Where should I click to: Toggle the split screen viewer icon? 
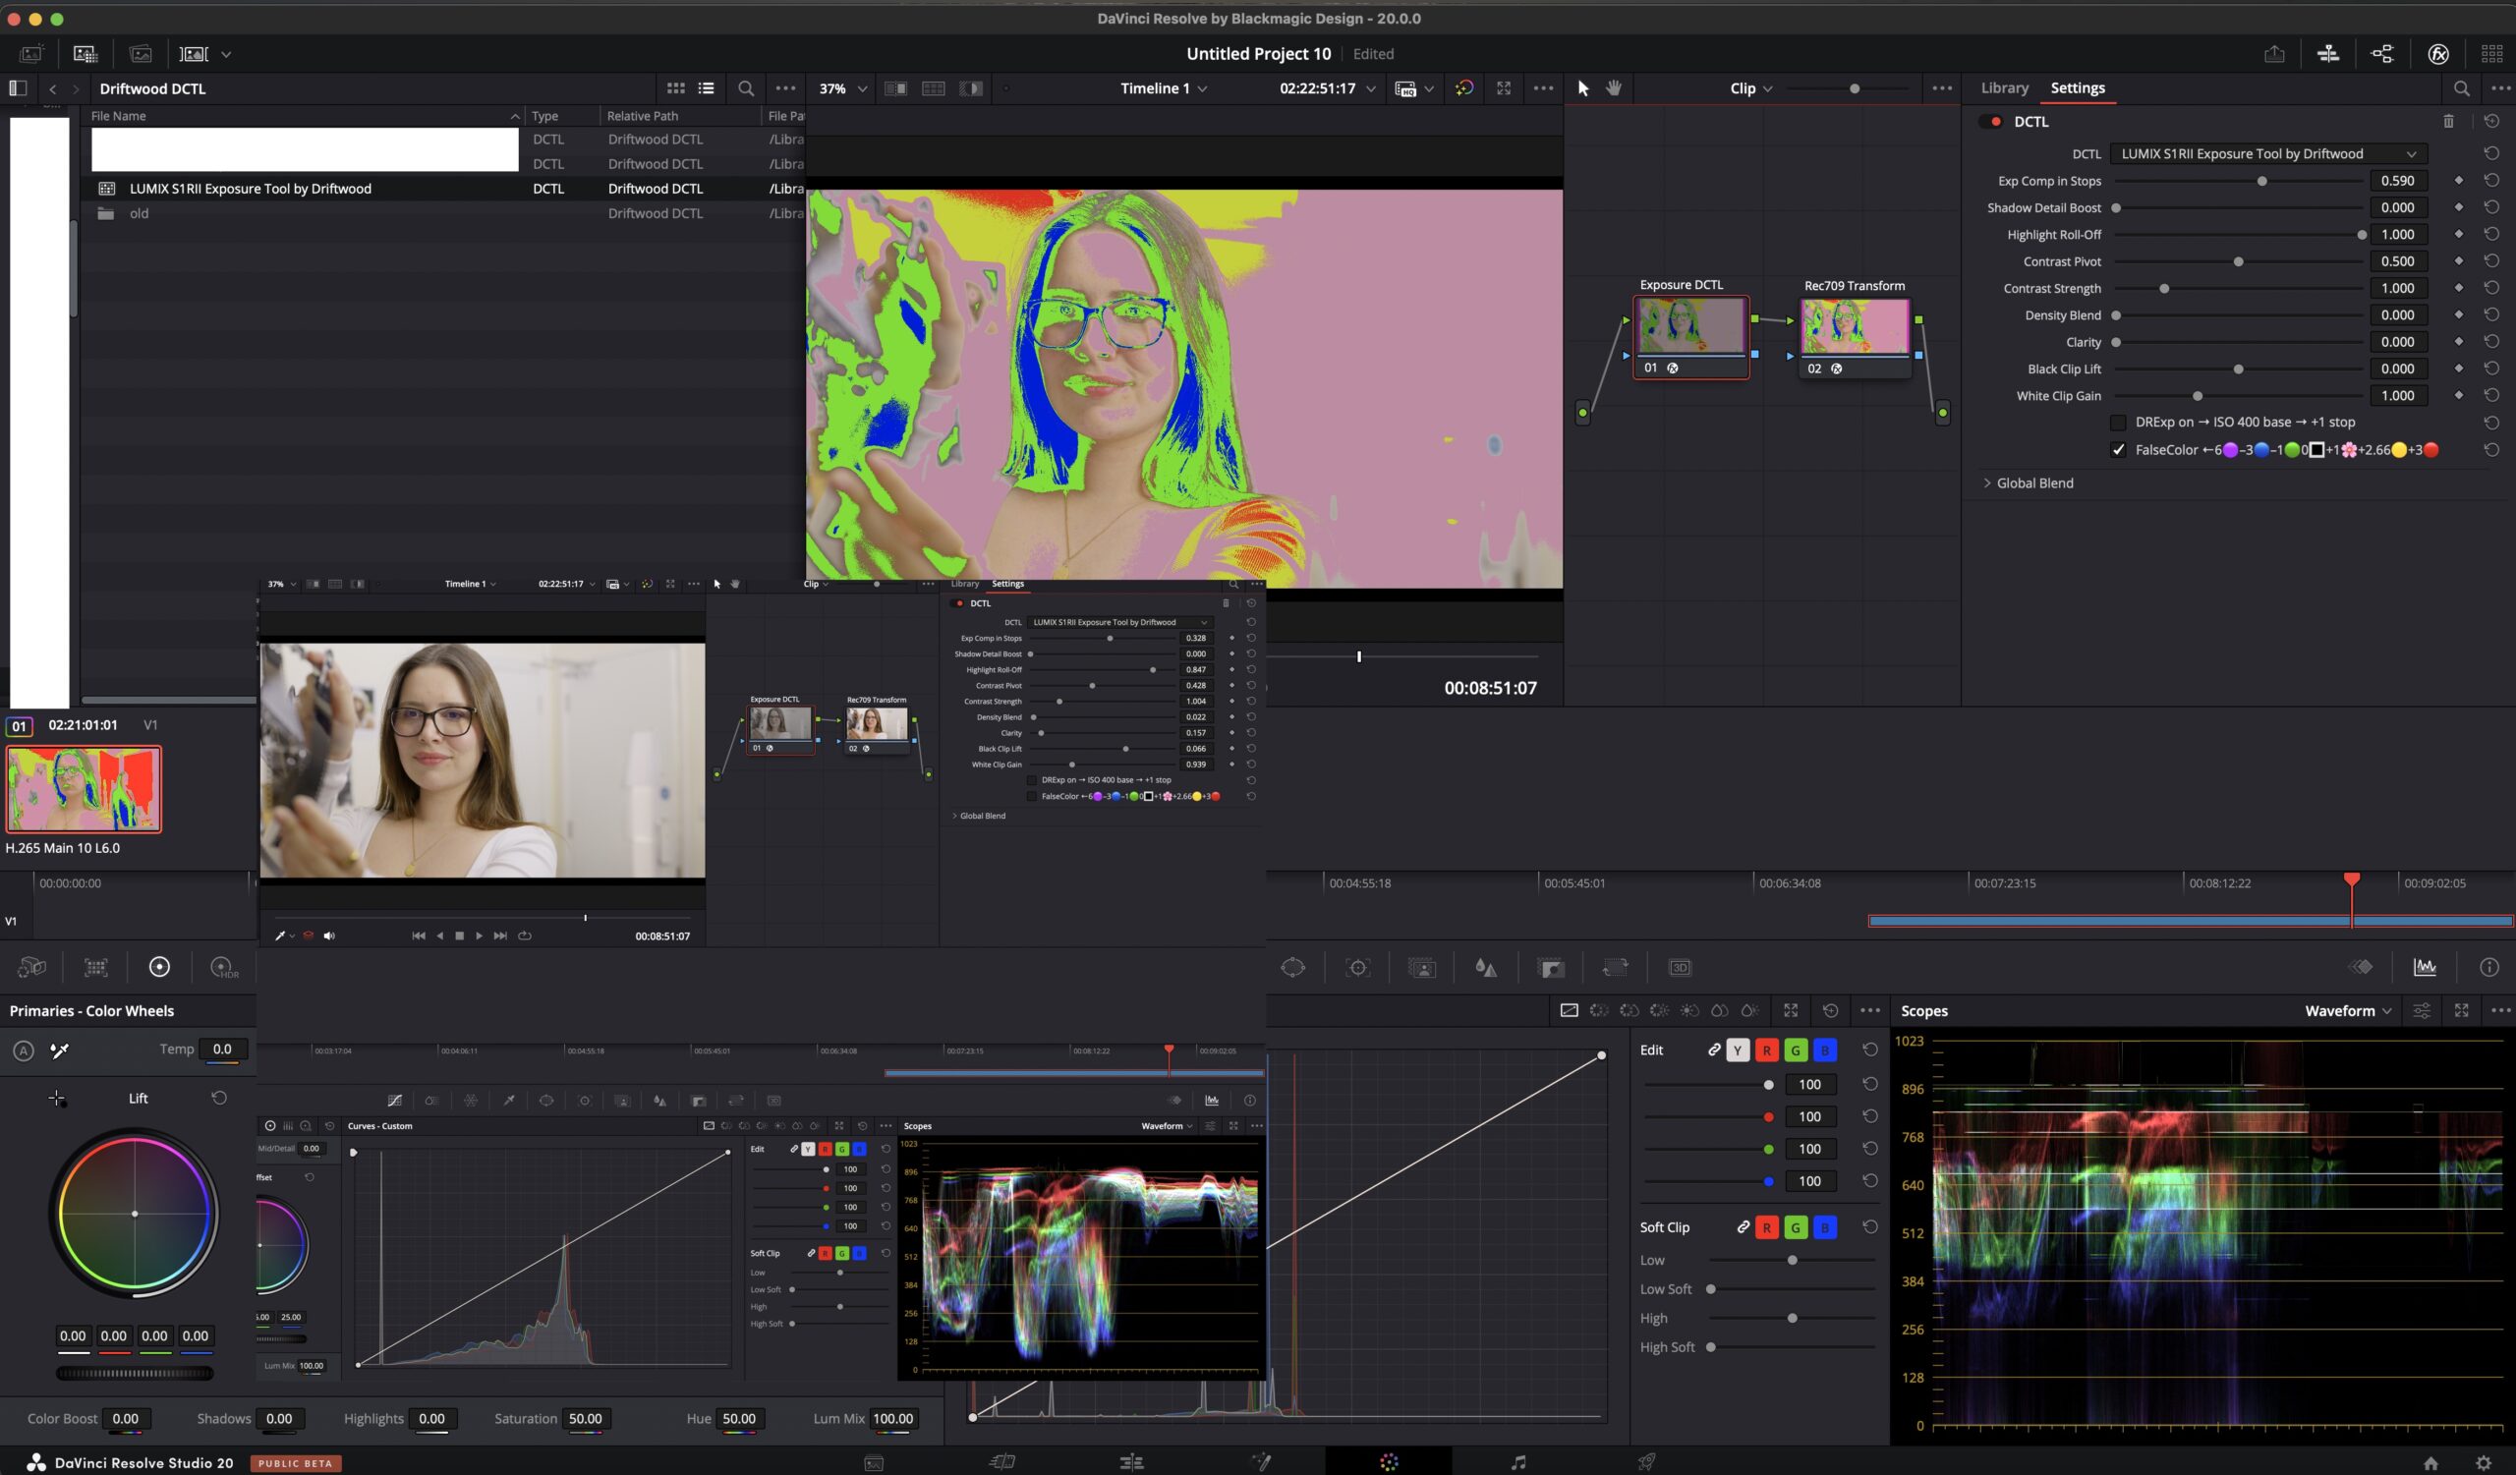click(934, 87)
